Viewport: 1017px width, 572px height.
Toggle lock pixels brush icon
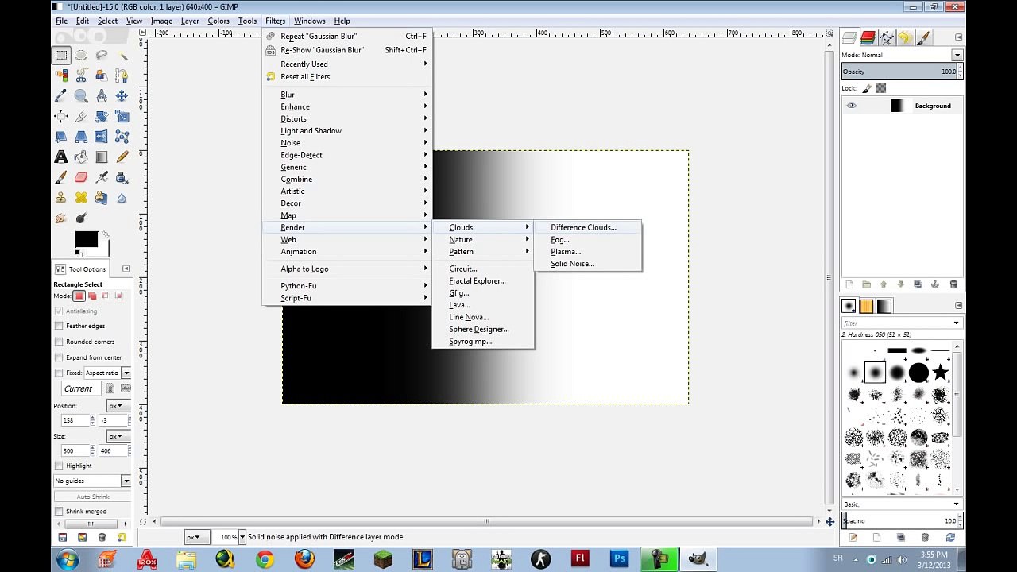[867, 88]
